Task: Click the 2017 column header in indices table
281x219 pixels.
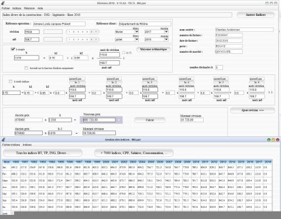Action: pyautogui.click(x=259, y=162)
